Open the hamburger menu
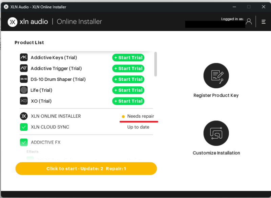The height and width of the screenshot is (198, 271). click(264, 21)
